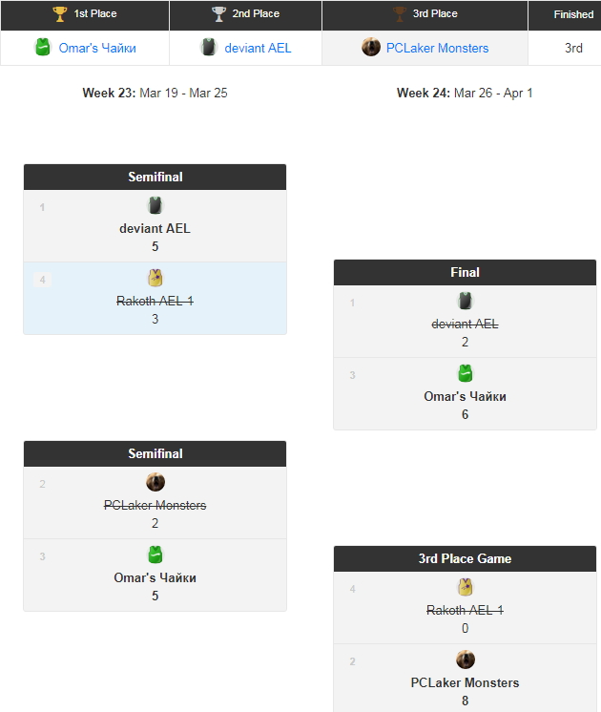Screen dimensions: 601x712
Task: Select Omar's Чайки in the second Semifinal
Action: point(155,577)
